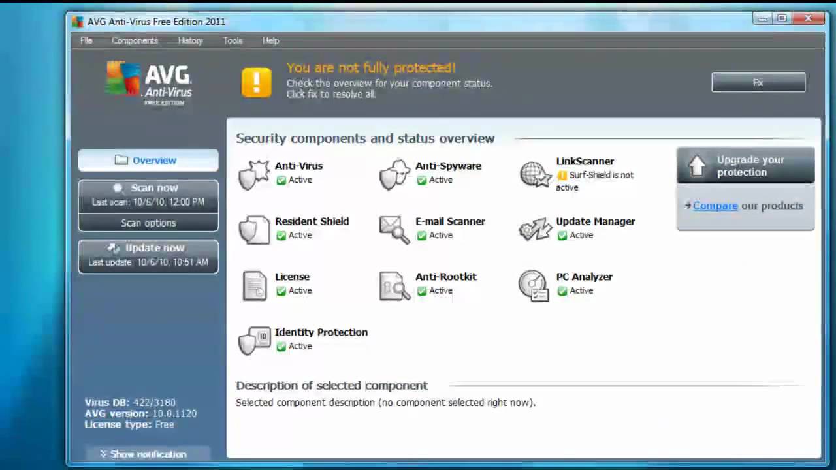
Task: Click the License type Free text
Action: tap(129, 424)
